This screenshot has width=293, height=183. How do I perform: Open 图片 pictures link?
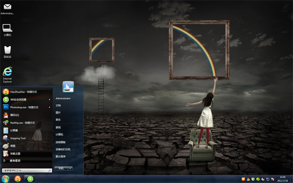(58, 113)
